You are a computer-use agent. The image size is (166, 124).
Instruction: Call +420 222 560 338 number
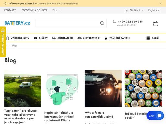coord(130,22)
